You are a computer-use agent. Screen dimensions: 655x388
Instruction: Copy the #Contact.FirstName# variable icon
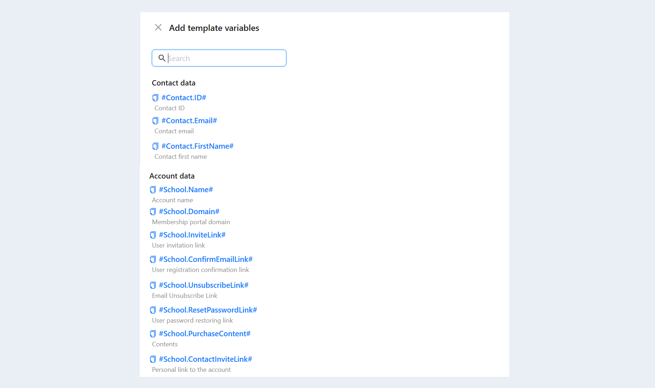(155, 146)
